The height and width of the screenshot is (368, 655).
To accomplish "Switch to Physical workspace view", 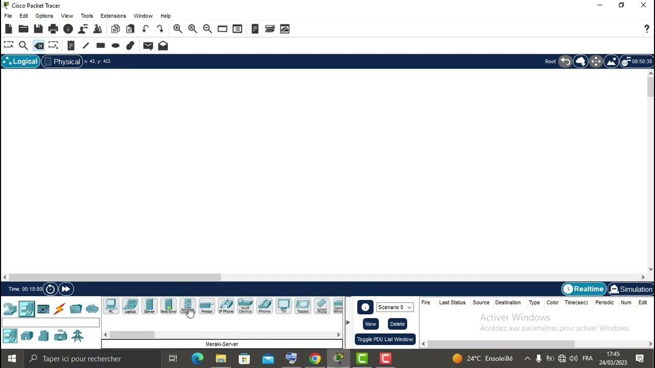I will [x=62, y=61].
